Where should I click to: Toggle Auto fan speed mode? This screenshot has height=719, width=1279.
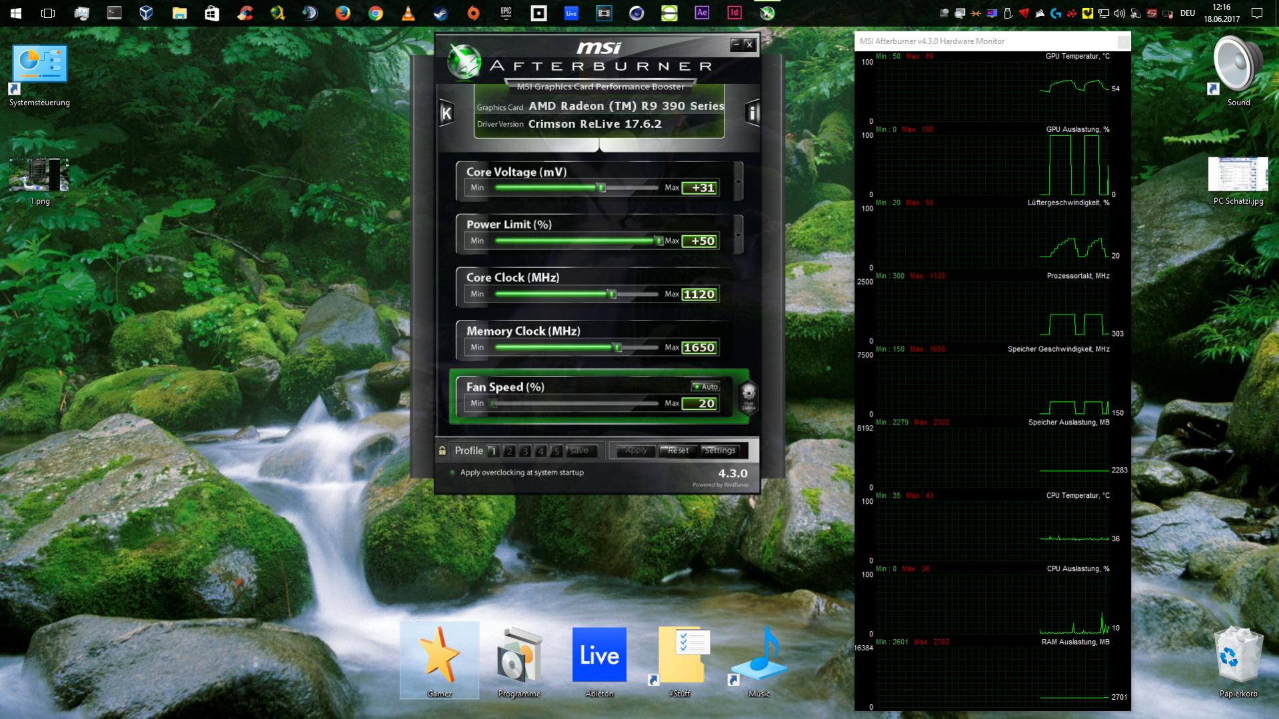pyautogui.click(x=705, y=386)
